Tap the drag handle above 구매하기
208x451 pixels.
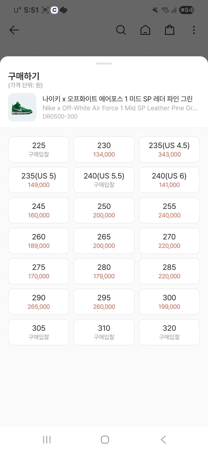tap(104, 63)
